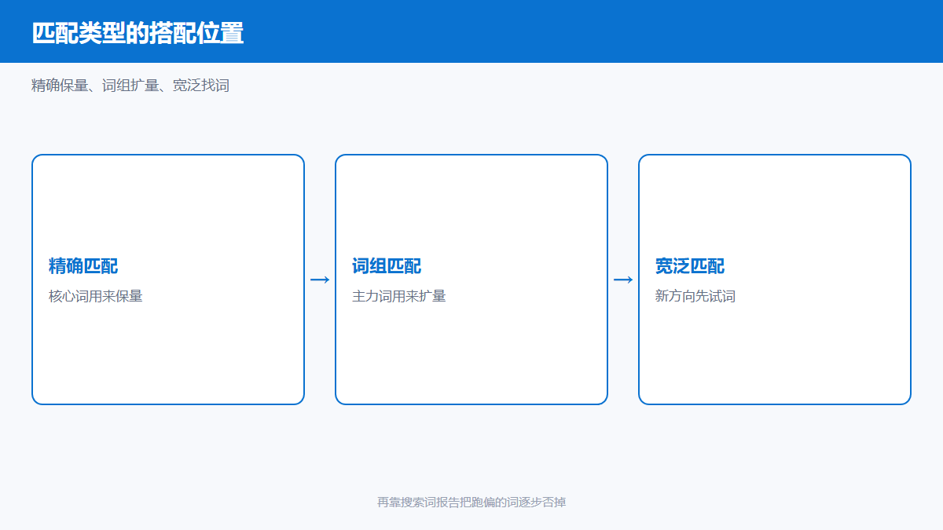Select the slide title 匹配类型的搭配位置
Viewport: 943px width, 530px height.
point(138,33)
